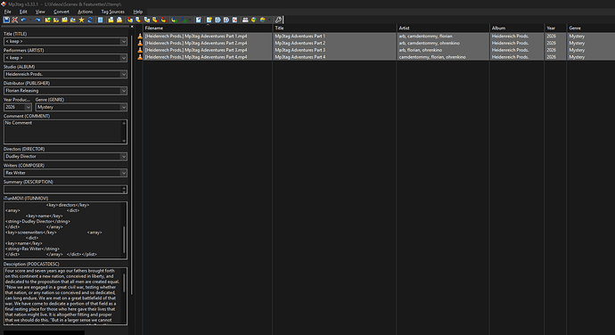Click the Tag to Filename convert icon
This screenshot has width=615, height=335.
[130, 20]
